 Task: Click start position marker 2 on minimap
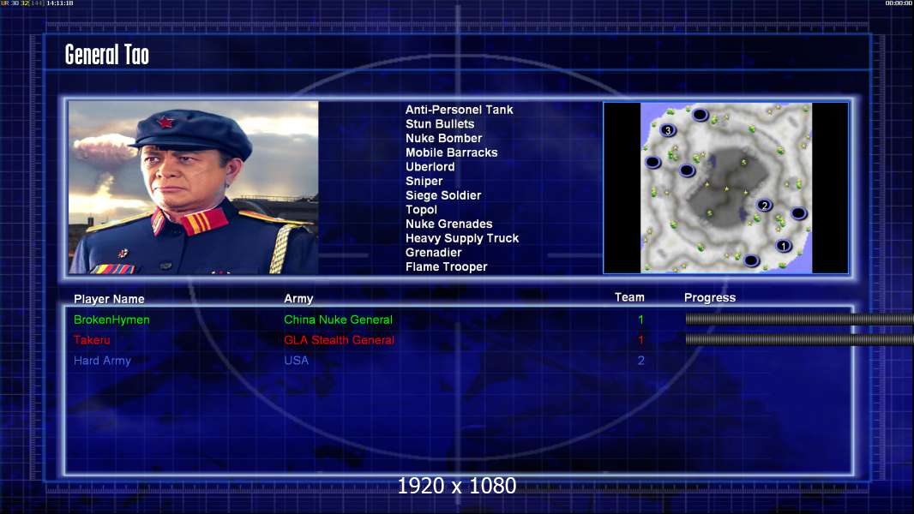click(x=764, y=205)
